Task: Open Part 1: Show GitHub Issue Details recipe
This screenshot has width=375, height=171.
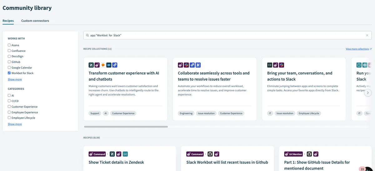Action: 317,165
